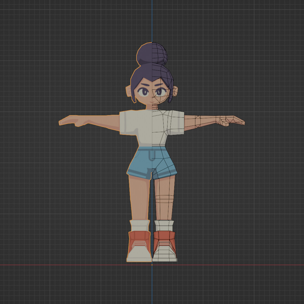Select the character's outstretched left hand
This screenshot has height=304, width=304.
[70, 121]
